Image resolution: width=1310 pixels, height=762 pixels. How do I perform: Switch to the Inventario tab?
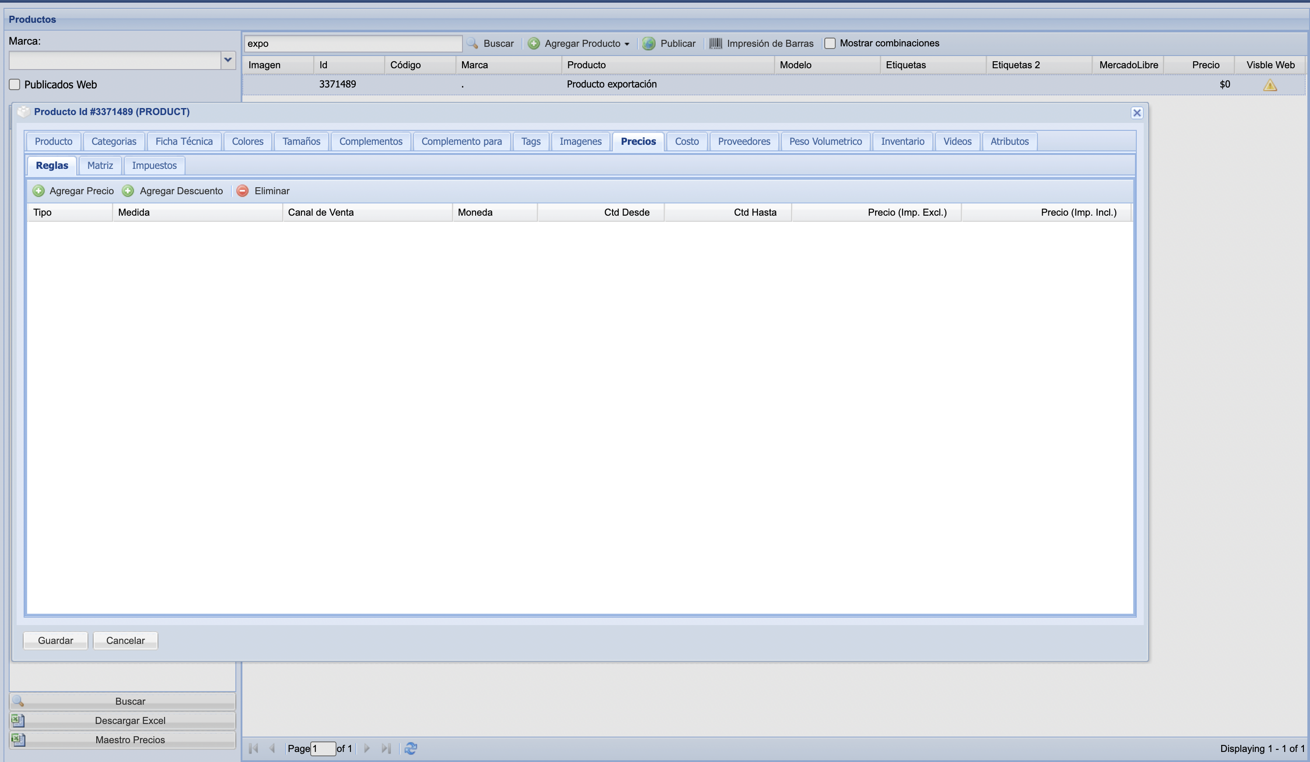(x=903, y=141)
